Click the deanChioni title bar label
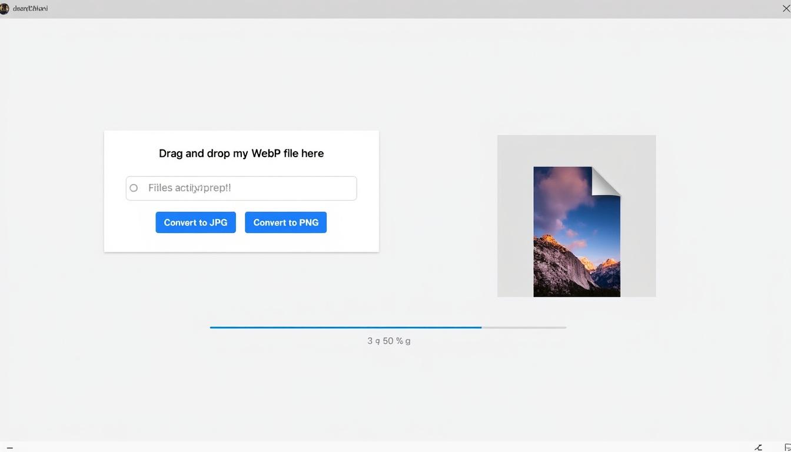 click(29, 8)
